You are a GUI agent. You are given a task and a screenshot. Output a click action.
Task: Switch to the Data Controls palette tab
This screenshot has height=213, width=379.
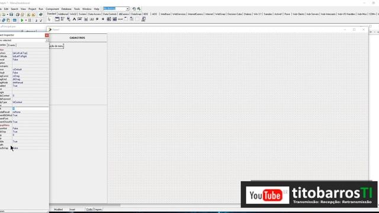click(x=110, y=14)
